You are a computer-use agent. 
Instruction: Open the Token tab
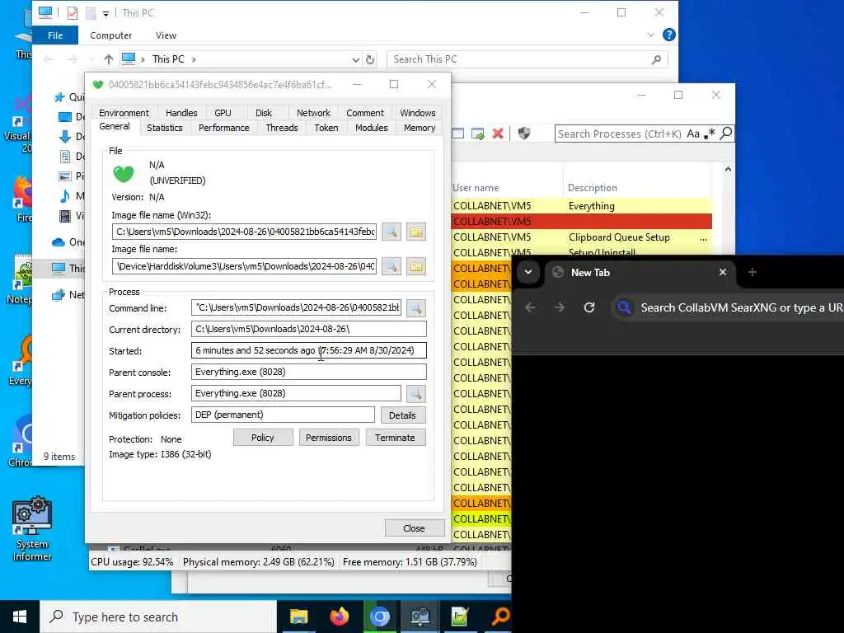[x=326, y=128]
